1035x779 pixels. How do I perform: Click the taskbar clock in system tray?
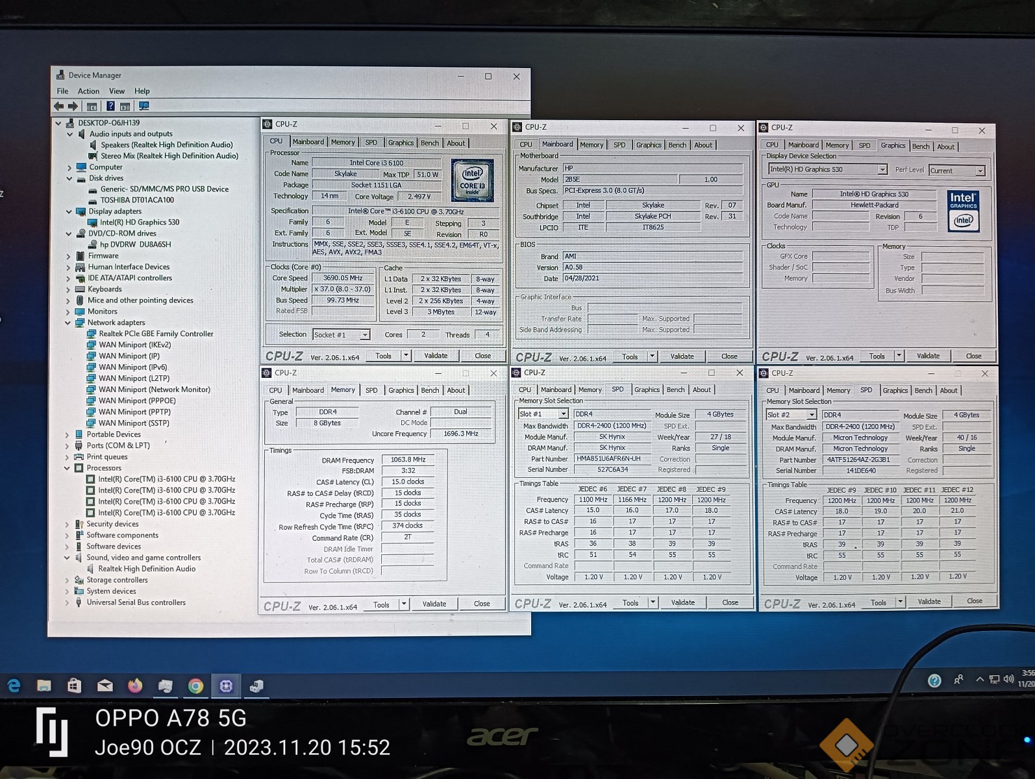(x=1027, y=678)
